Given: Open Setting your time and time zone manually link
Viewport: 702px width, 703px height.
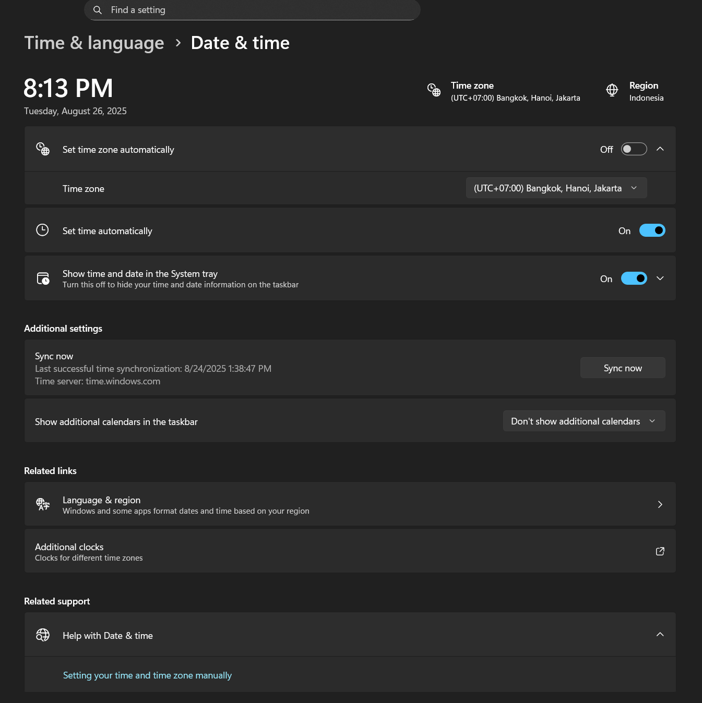Looking at the screenshot, I should pyautogui.click(x=147, y=675).
